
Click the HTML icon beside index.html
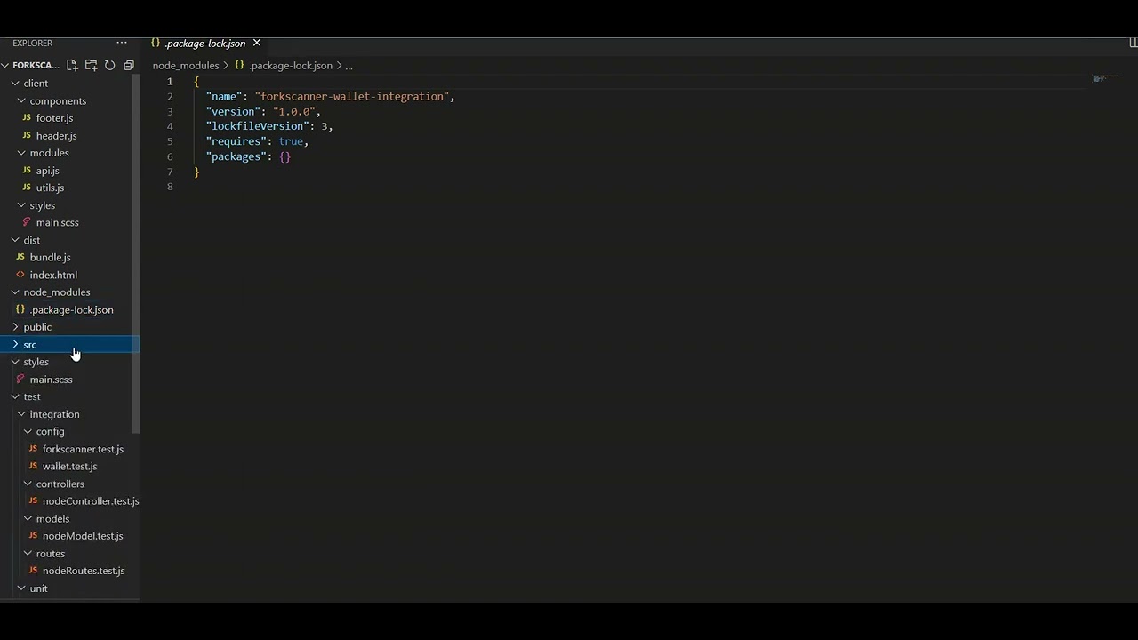pyautogui.click(x=20, y=275)
